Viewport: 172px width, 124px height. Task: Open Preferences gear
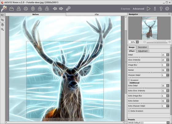167,9
